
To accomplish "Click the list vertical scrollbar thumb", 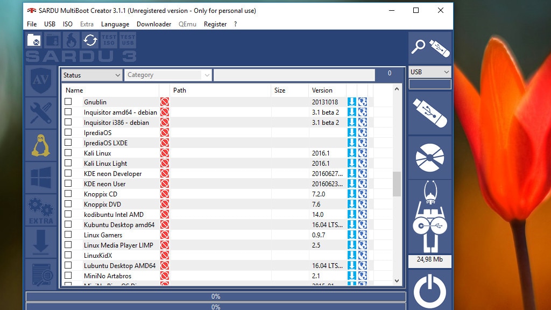I will [x=397, y=184].
